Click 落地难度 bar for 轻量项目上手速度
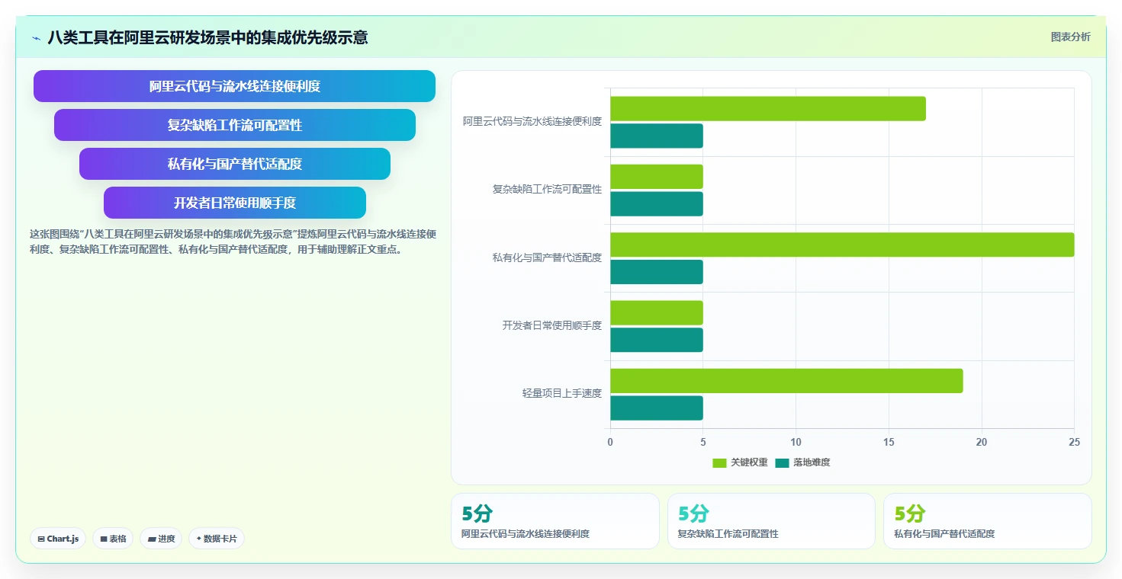 click(x=657, y=408)
